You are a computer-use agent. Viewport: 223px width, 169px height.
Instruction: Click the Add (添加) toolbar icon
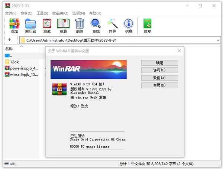click(x=14, y=25)
